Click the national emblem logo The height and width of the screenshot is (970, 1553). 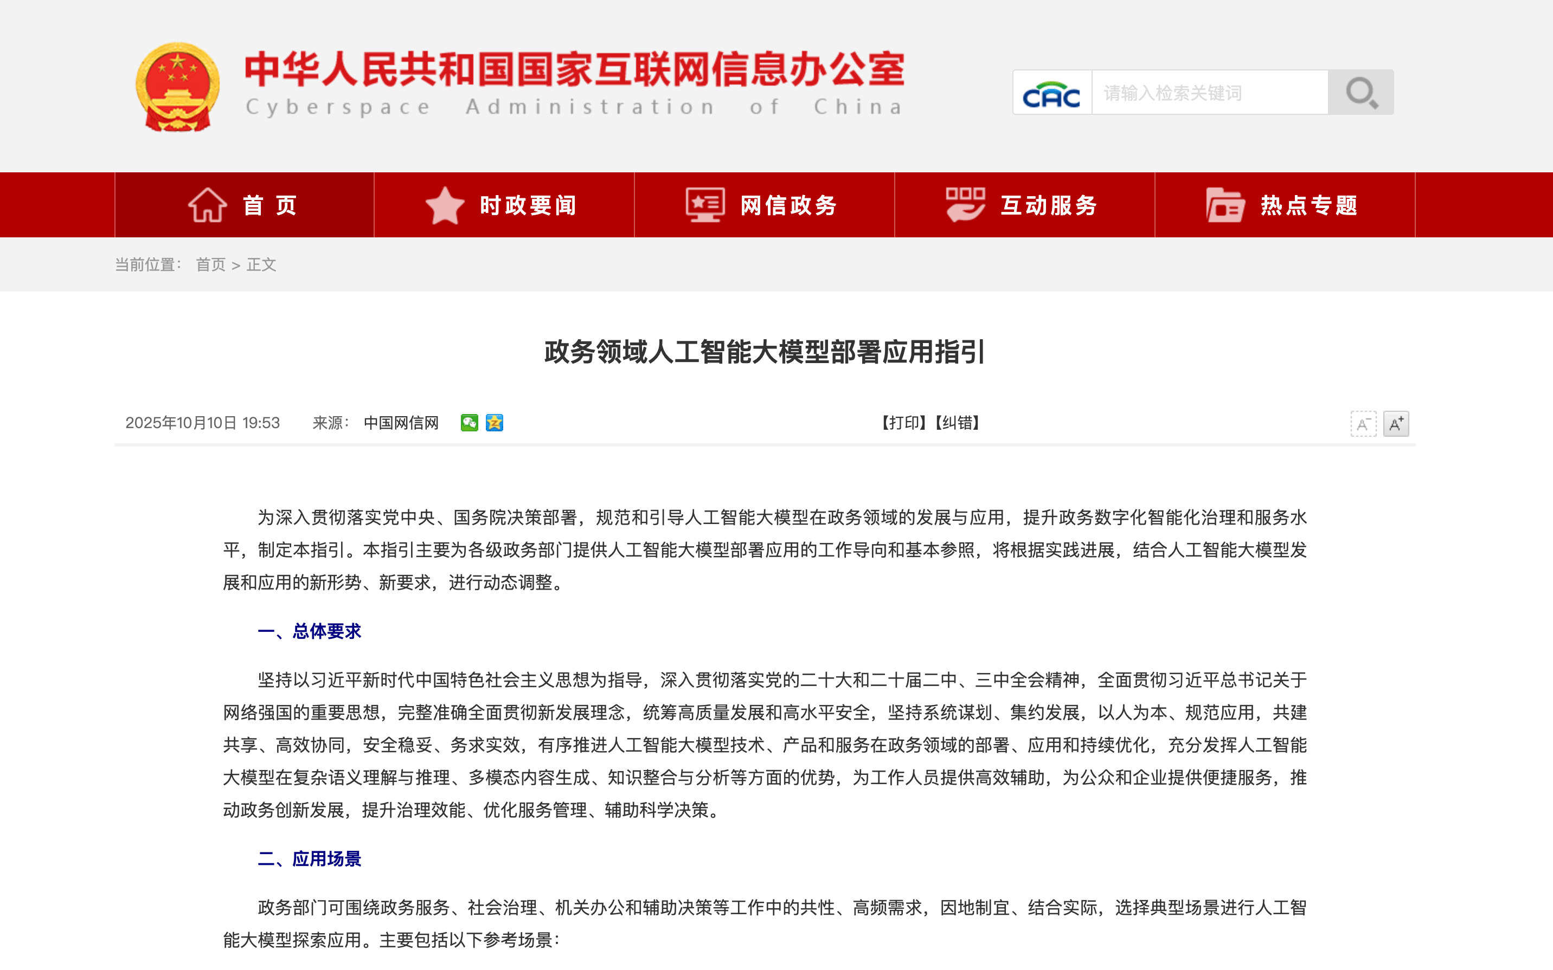coord(178,87)
